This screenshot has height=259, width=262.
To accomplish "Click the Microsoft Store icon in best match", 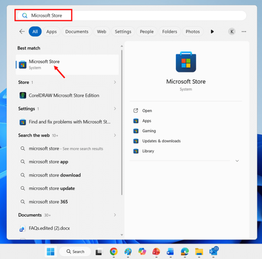I will coord(23,65).
